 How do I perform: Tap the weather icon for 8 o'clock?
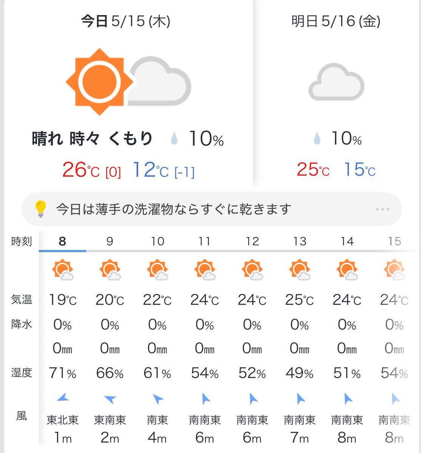[x=63, y=270]
